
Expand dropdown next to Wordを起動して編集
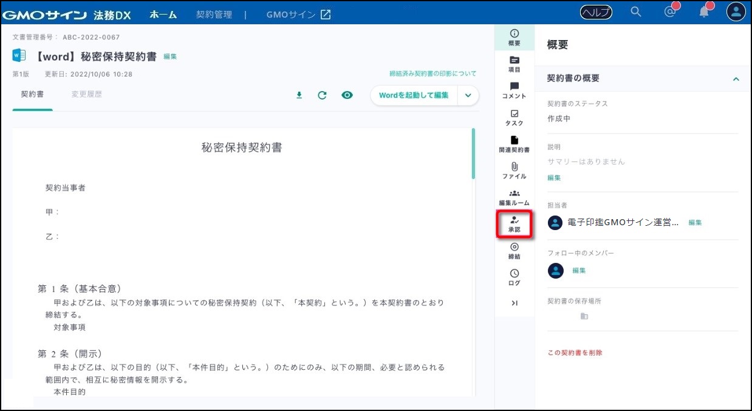pos(468,95)
